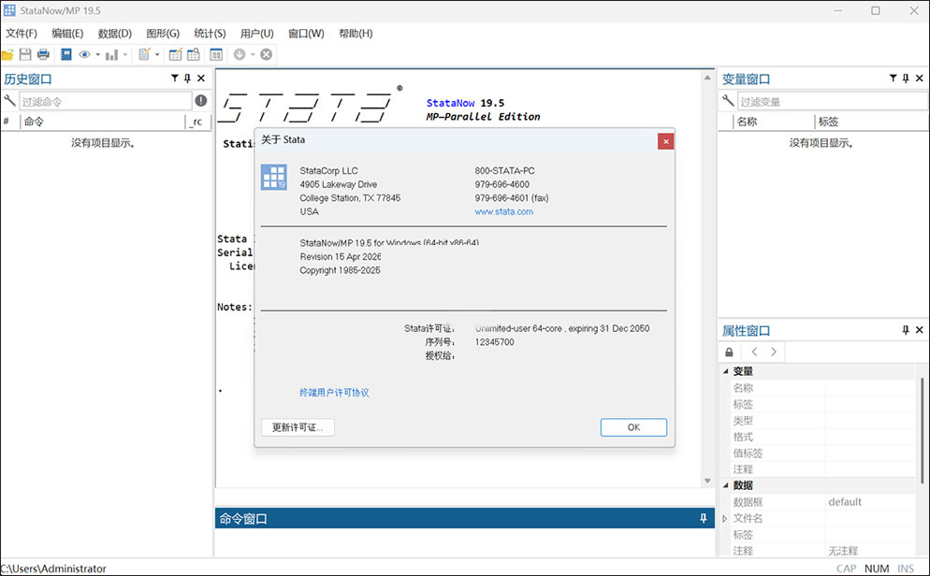
Task: Click wrench icon in 变量窗口
Action: 728,101
